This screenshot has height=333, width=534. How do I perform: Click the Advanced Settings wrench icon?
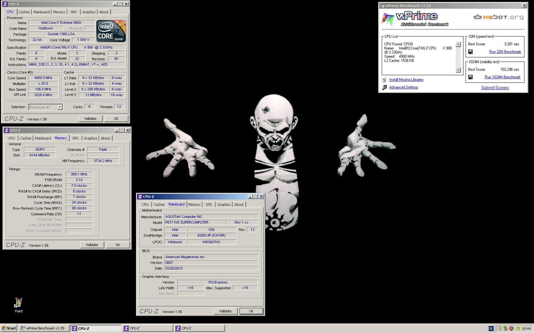pos(384,87)
